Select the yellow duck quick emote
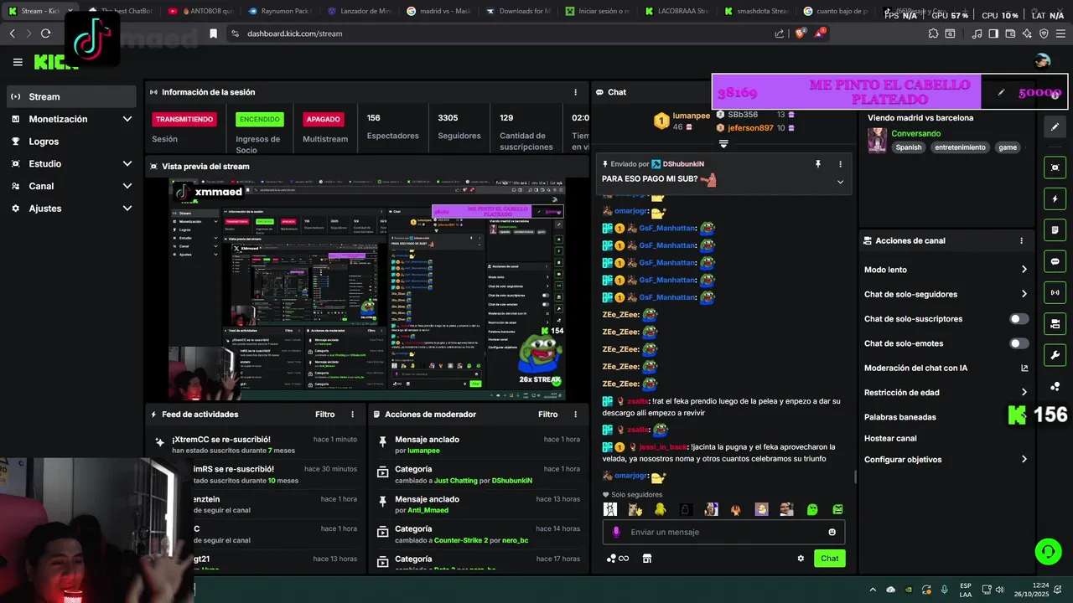 660,509
